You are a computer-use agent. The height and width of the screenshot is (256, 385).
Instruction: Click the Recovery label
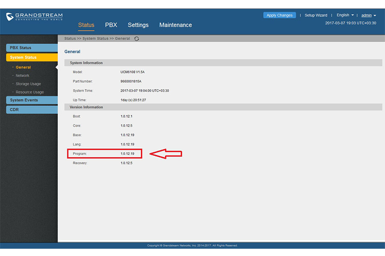[80, 163]
